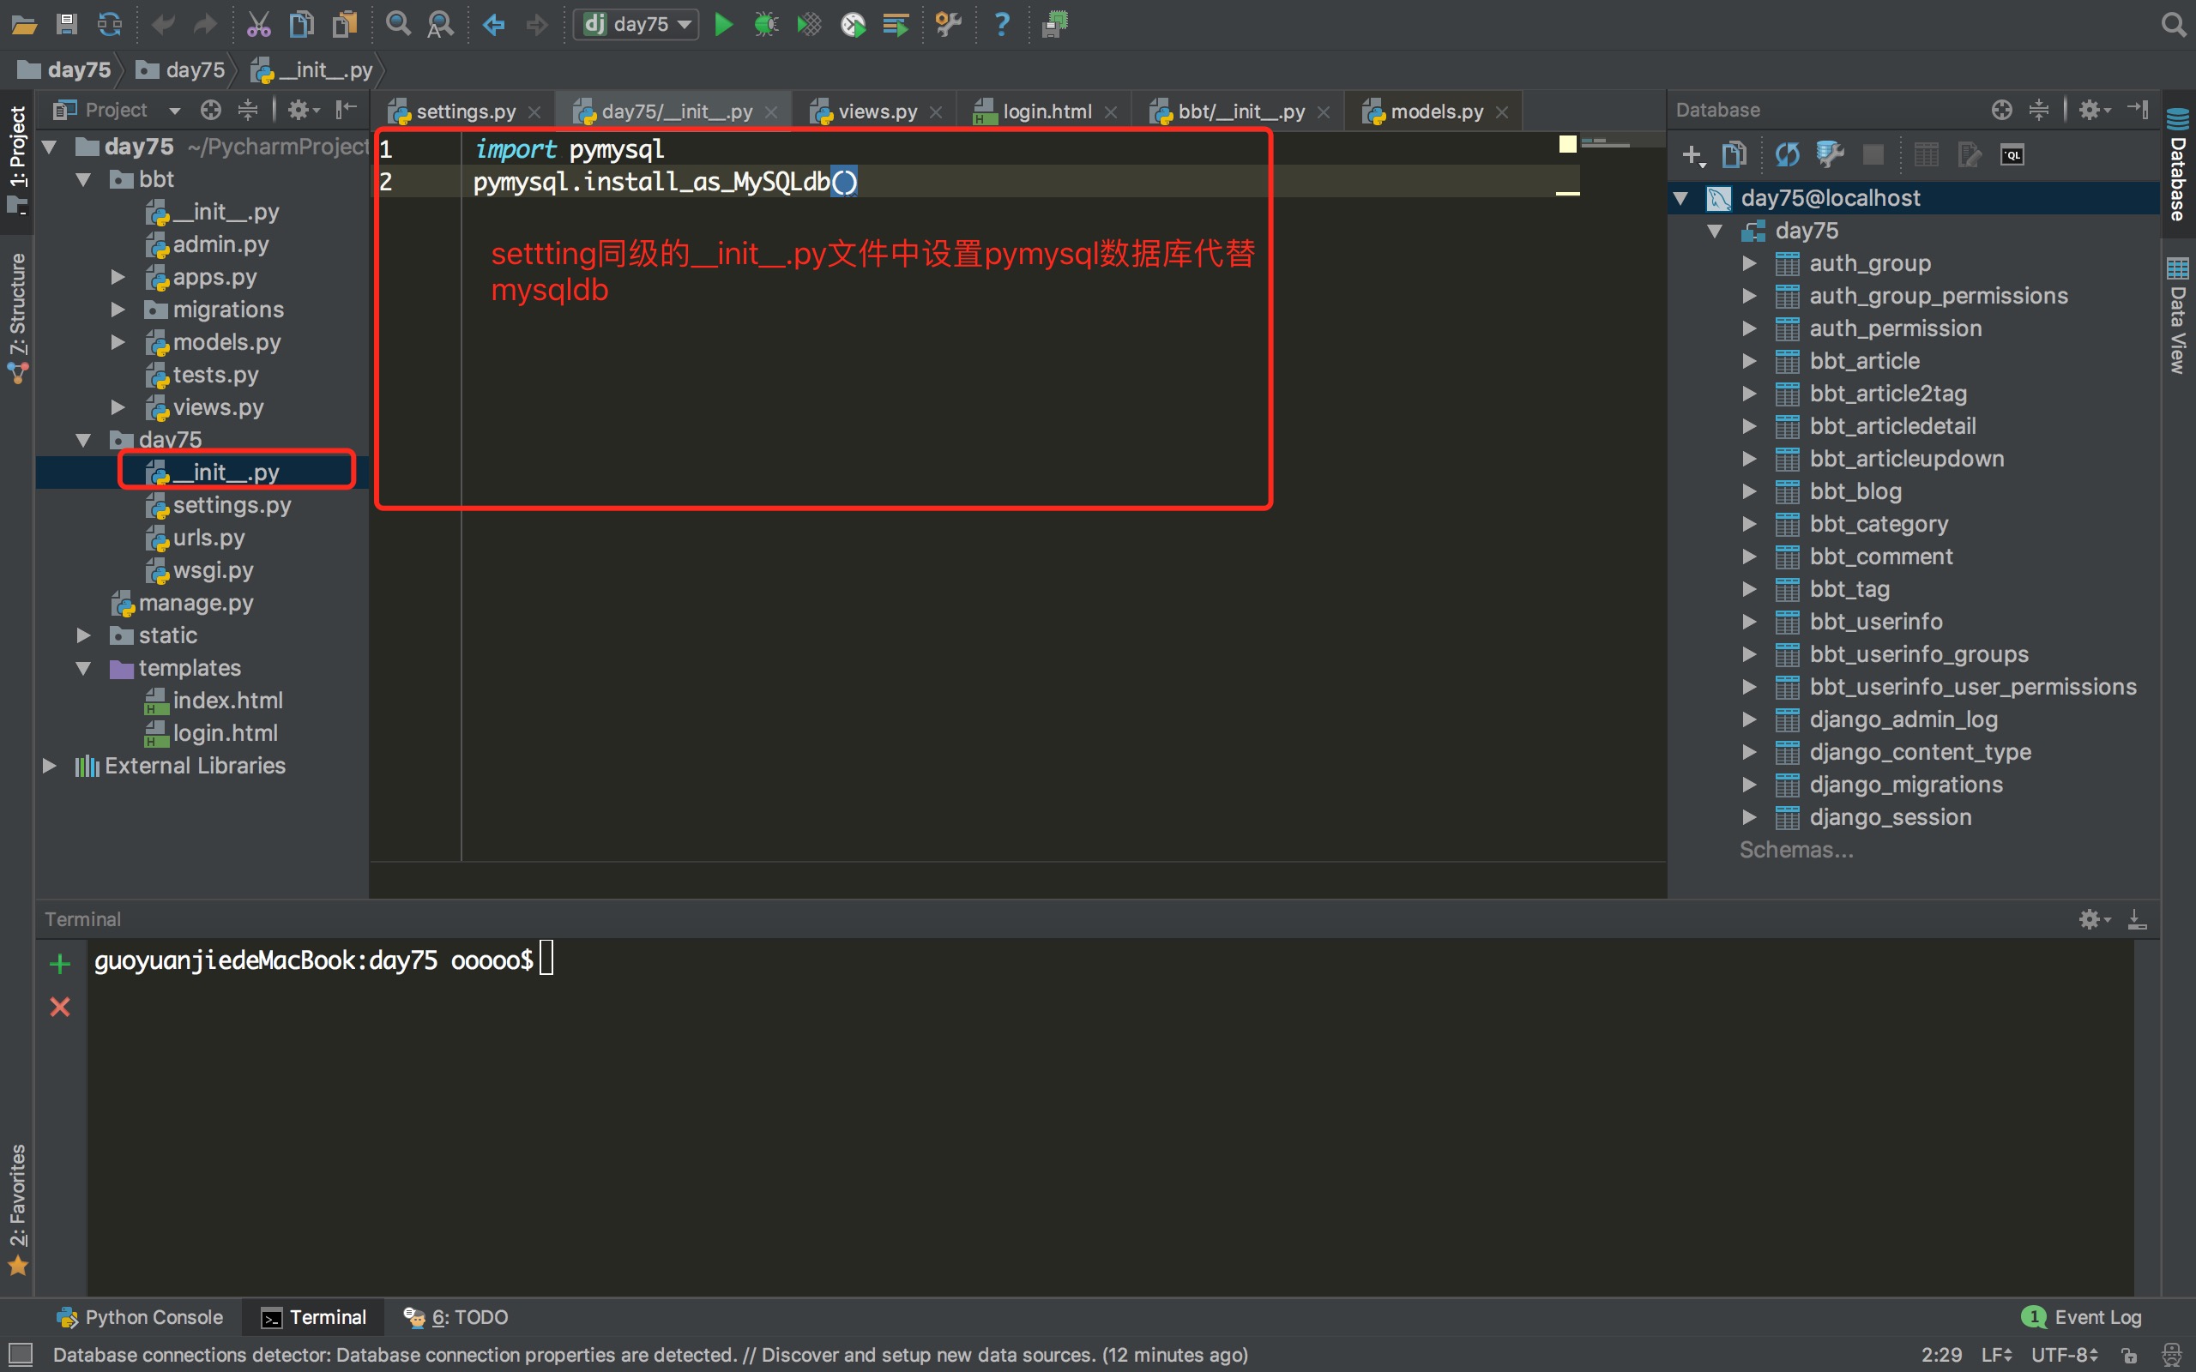Open the database console QL icon
2196x1372 pixels.
(x=2012, y=155)
